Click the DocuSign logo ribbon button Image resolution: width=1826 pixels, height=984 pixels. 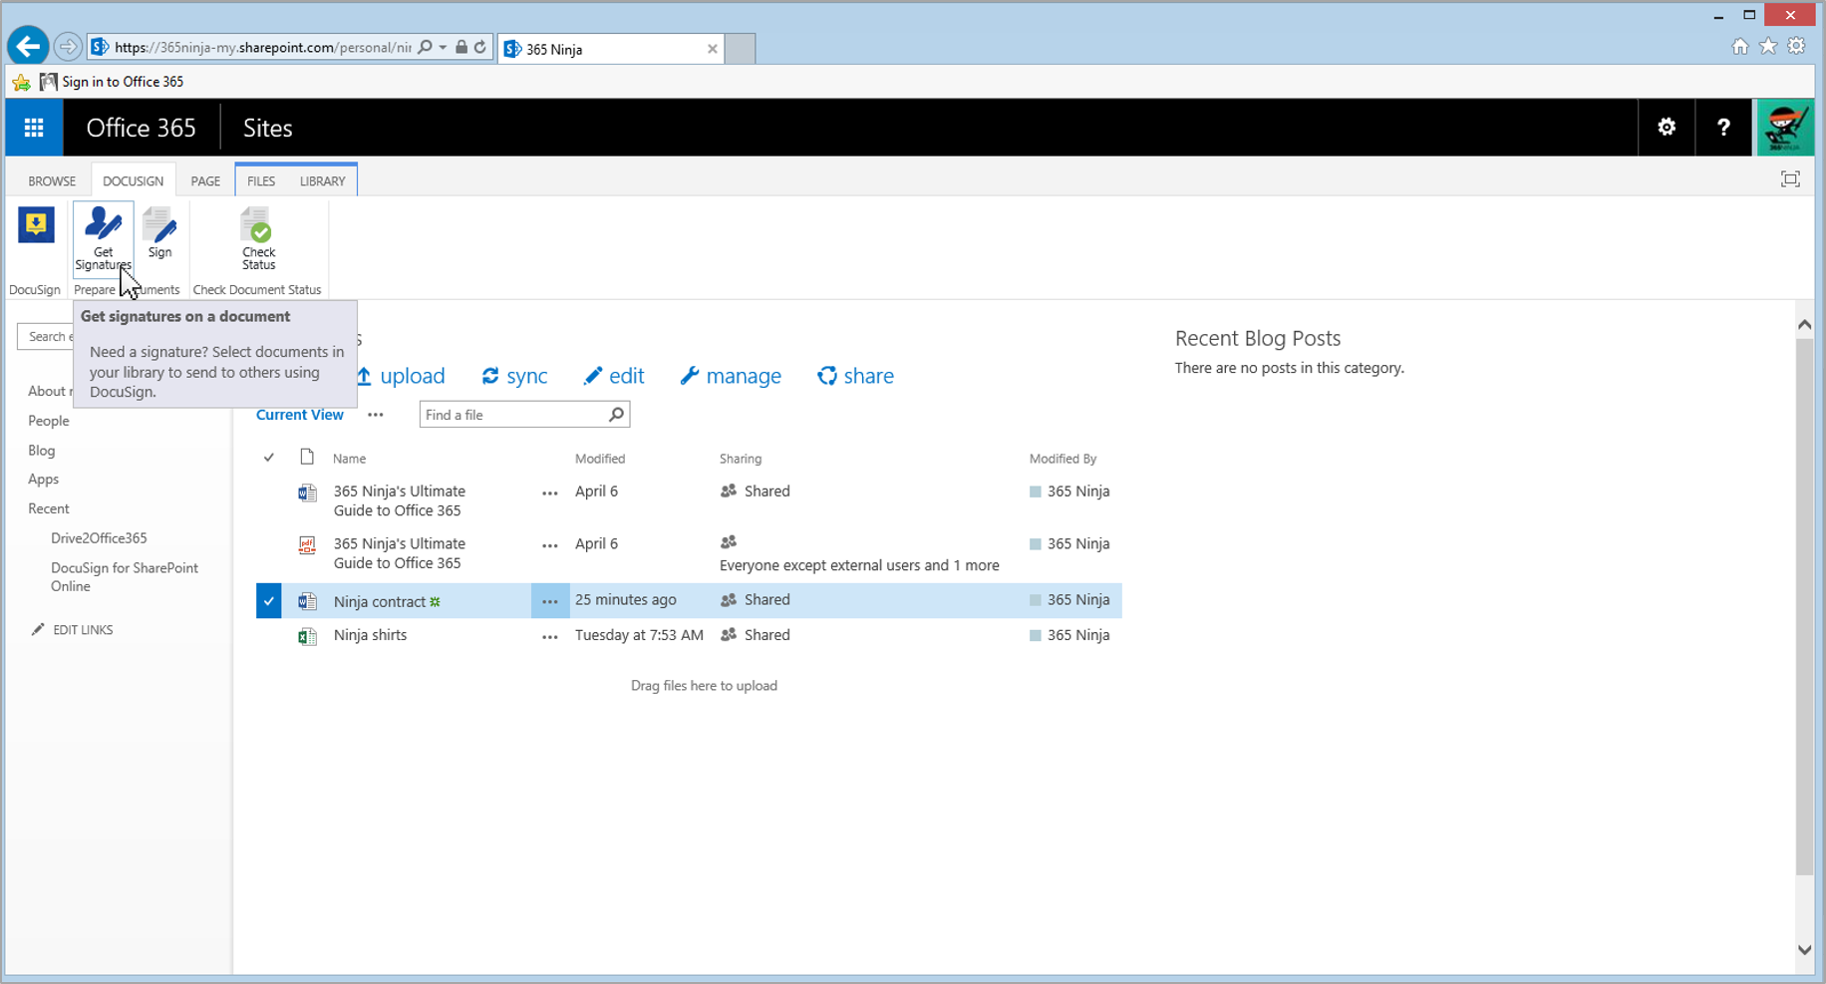coord(36,225)
